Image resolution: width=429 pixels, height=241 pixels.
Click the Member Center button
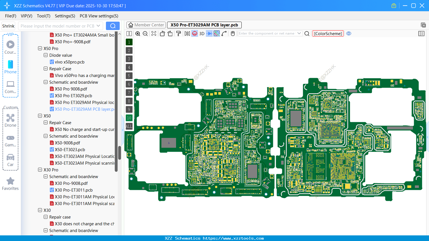tap(146, 25)
